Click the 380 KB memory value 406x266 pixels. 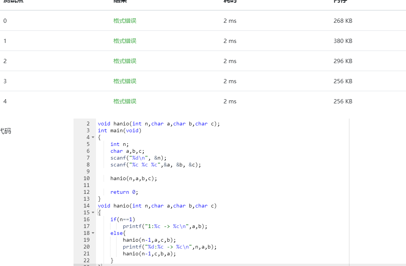343,41
